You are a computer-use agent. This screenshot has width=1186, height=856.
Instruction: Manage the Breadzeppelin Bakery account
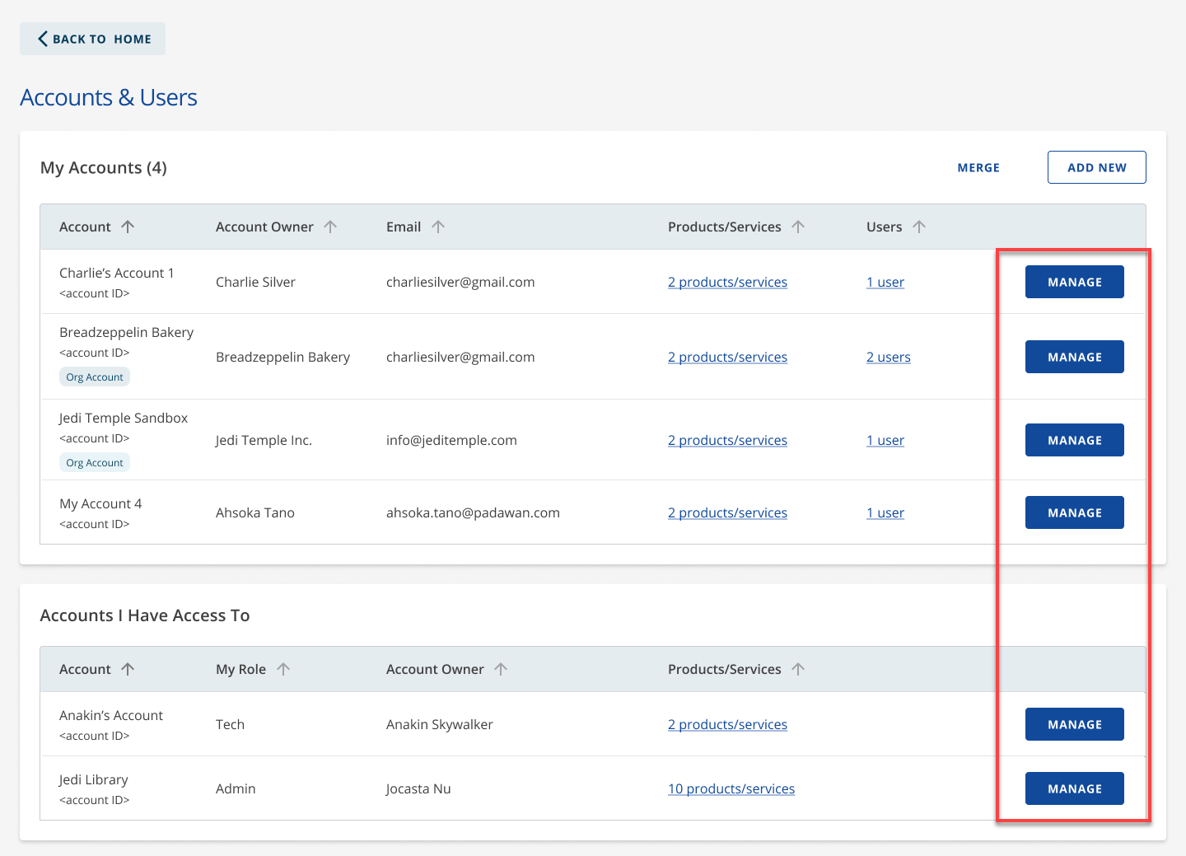coord(1075,357)
